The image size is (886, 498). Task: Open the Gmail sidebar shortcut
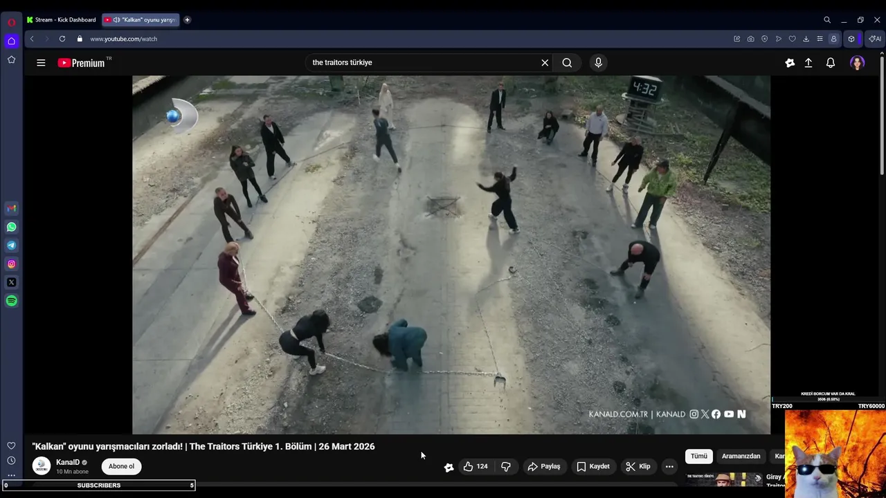click(11, 208)
